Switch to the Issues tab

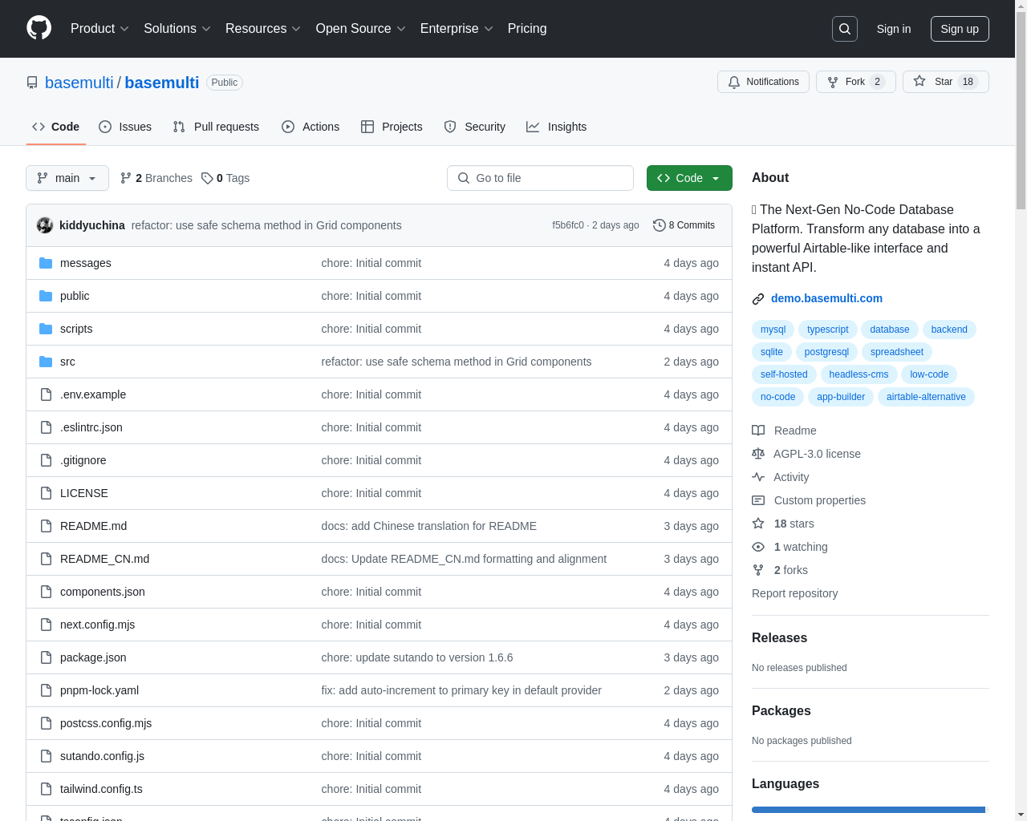click(x=125, y=127)
